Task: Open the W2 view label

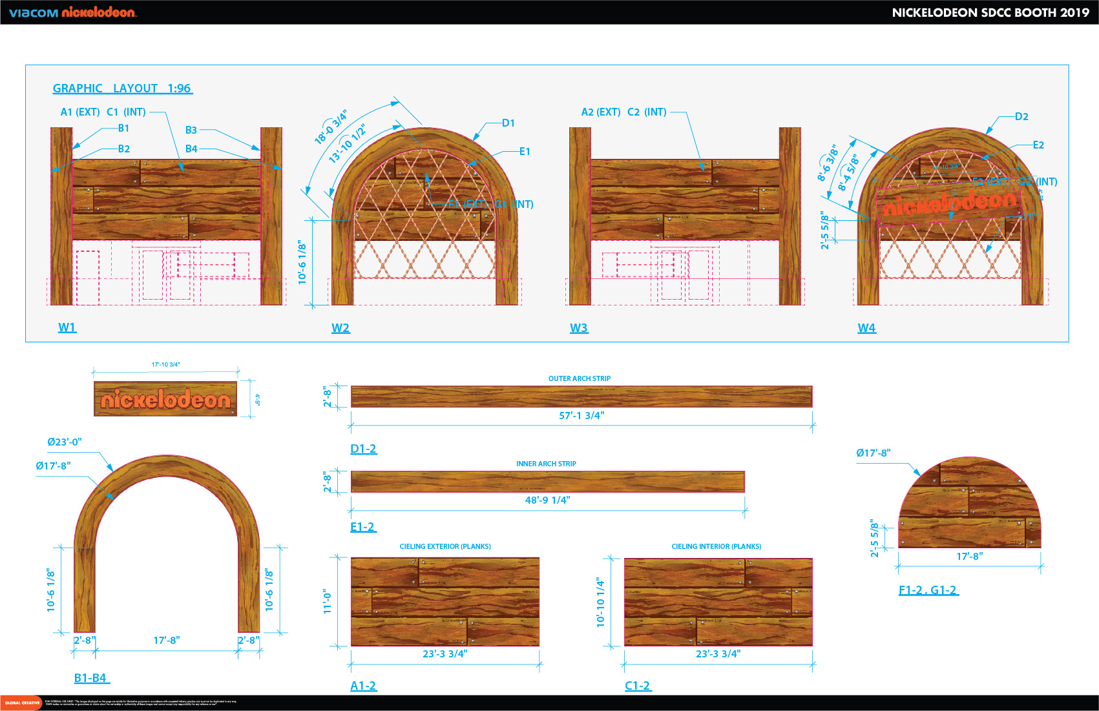Action: 340,328
